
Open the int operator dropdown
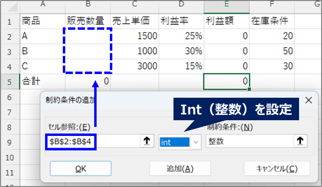point(196,142)
